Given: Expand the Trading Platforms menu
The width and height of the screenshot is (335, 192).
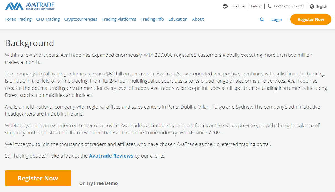Looking at the screenshot, I should coord(119,19).
